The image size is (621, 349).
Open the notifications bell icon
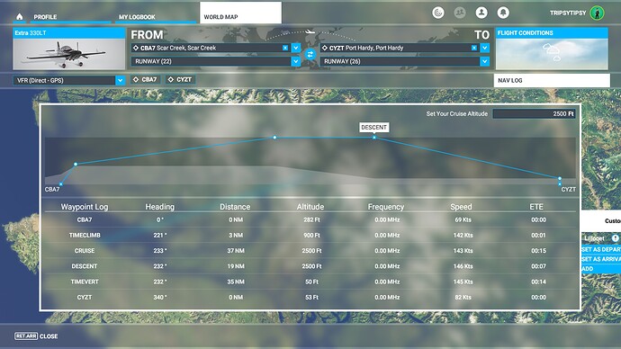(x=503, y=13)
